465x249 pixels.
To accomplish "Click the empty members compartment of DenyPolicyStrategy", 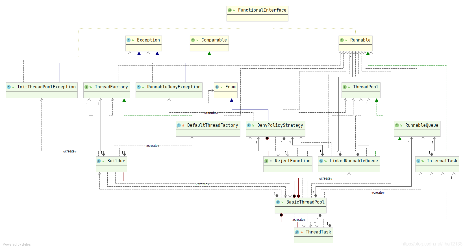I will (x=275, y=133).
